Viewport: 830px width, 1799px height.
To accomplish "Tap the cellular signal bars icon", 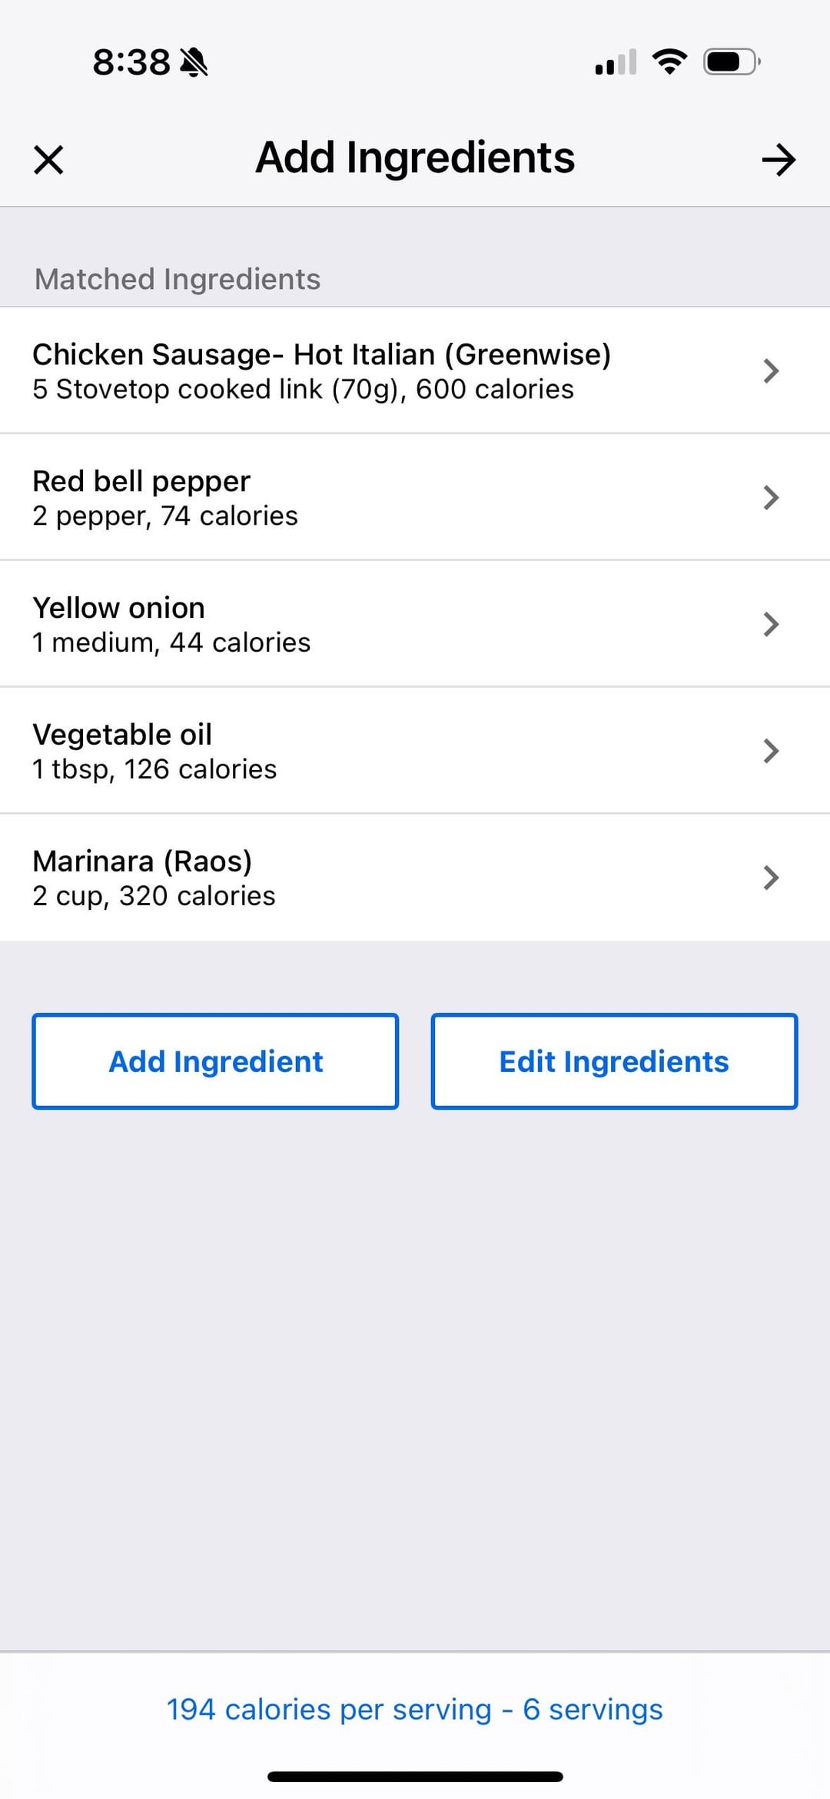I will click(x=616, y=62).
